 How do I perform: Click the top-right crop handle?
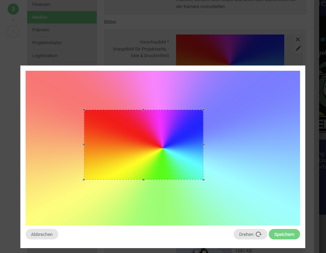tap(203, 110)
